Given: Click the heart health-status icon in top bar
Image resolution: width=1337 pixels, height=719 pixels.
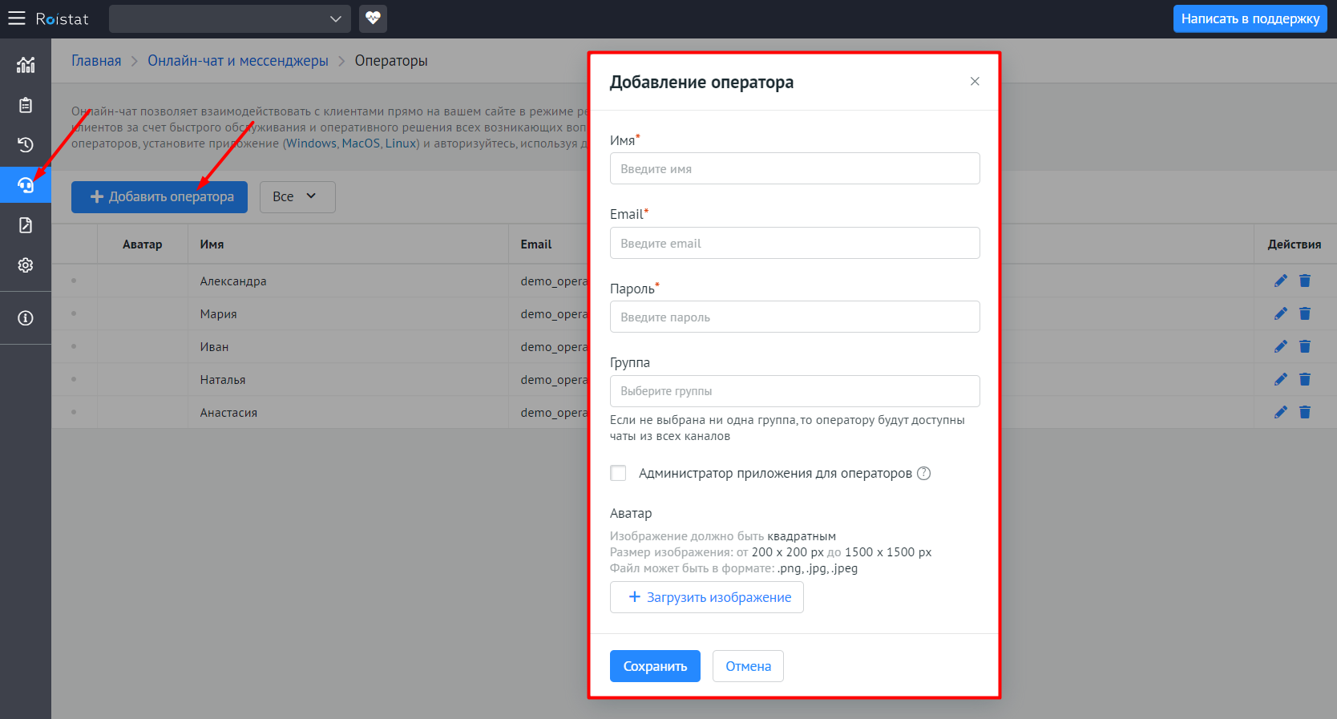Looking at the screenshot, I should click(373, 18).
